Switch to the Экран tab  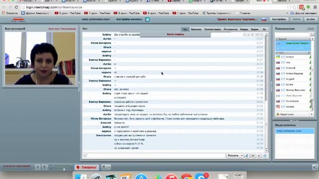(x=255, y=29)
